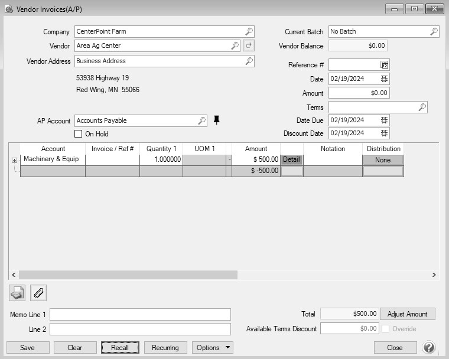The image size is (449, 359).
Task: Click the Detail button in grid row
Action: [x=291, y=159]
